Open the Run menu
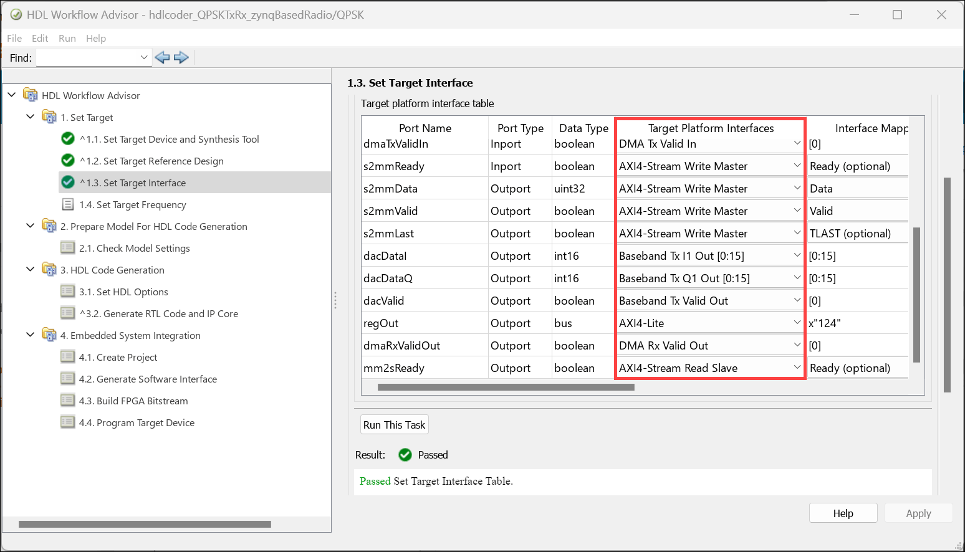 pos(67,38)
